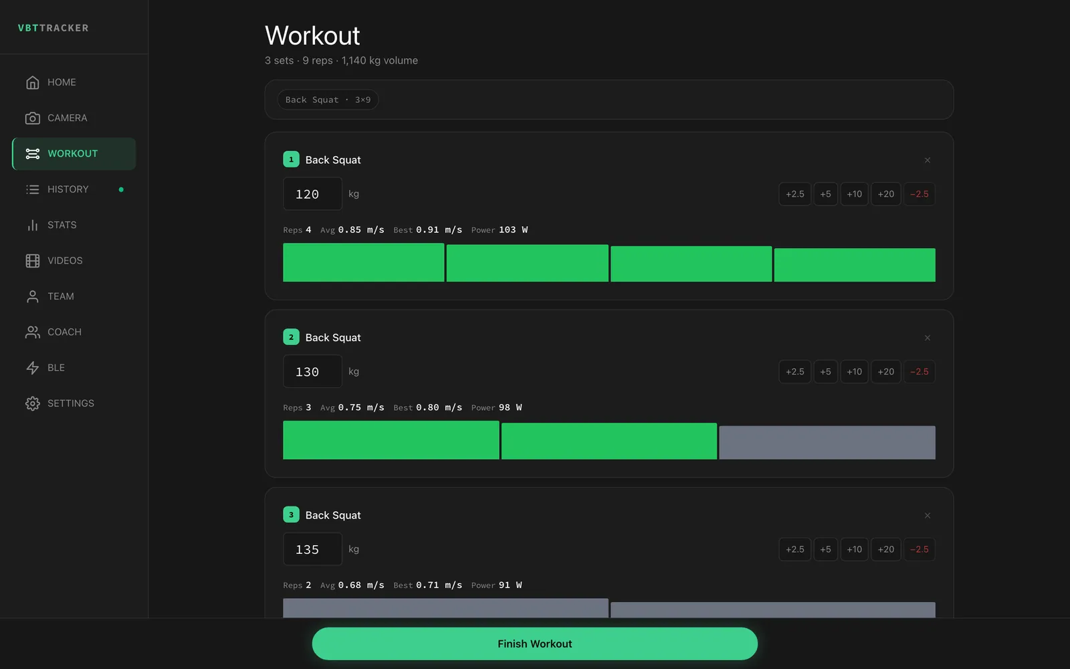Viewport: 1070px width, 669px height.
Task: Subtract 2.5 kg from set 3 (135 kg)
Action: pos(920,549)
